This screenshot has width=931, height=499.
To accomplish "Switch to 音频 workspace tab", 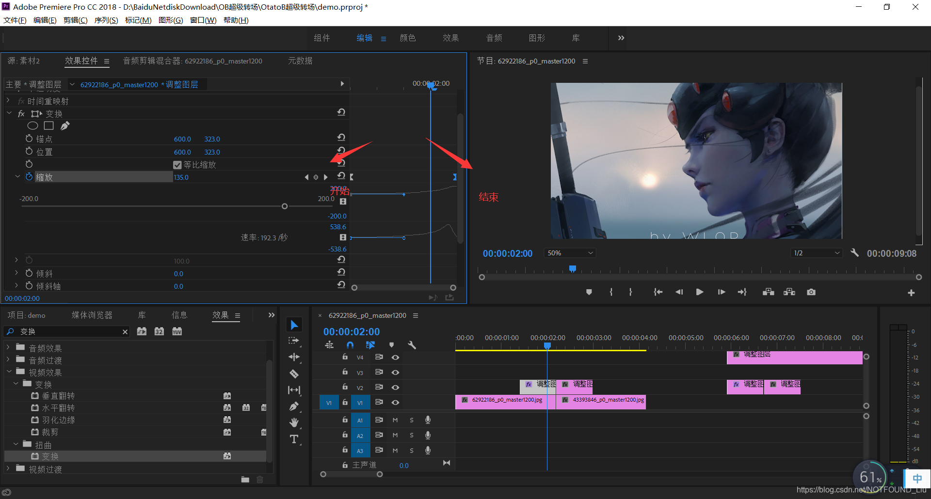I will [x=494, y=38].
